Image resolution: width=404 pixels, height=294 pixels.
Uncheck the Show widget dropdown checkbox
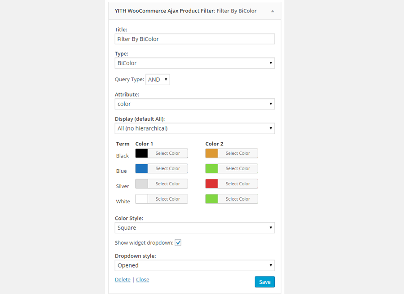178,243
